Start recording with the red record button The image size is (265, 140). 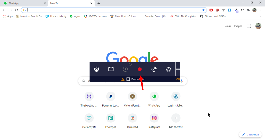(x=140, y=69)
